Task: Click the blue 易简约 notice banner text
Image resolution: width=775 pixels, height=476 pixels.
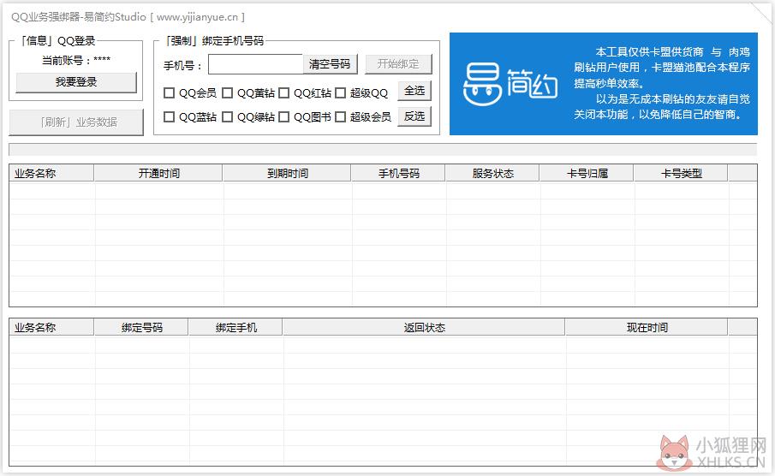Action: tap(662, 83)
